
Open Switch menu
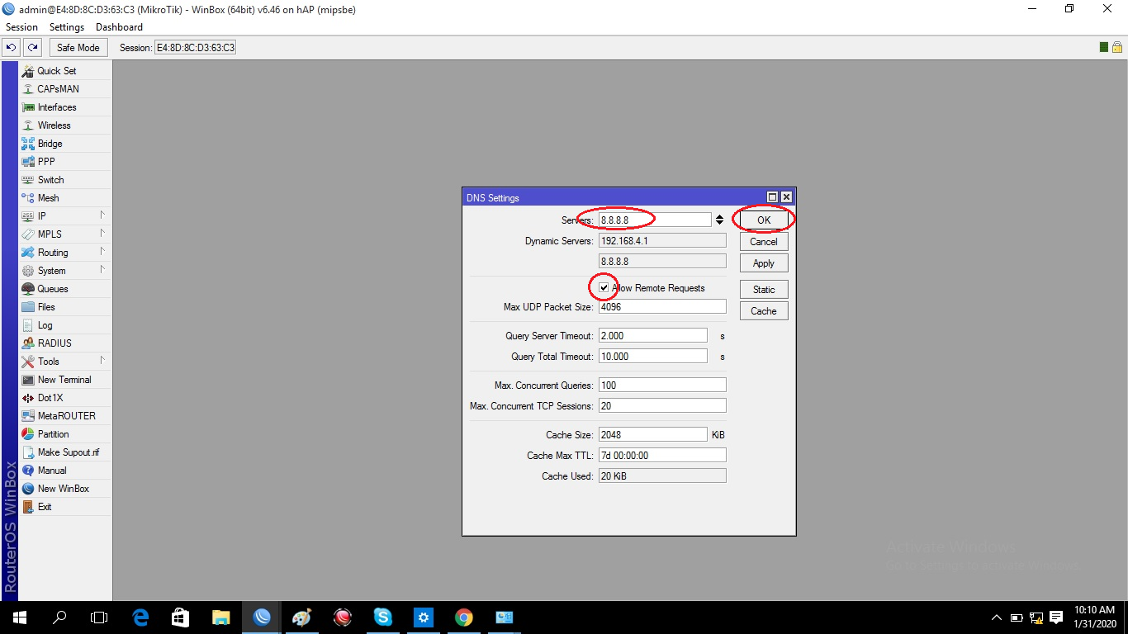click(65, 180)
